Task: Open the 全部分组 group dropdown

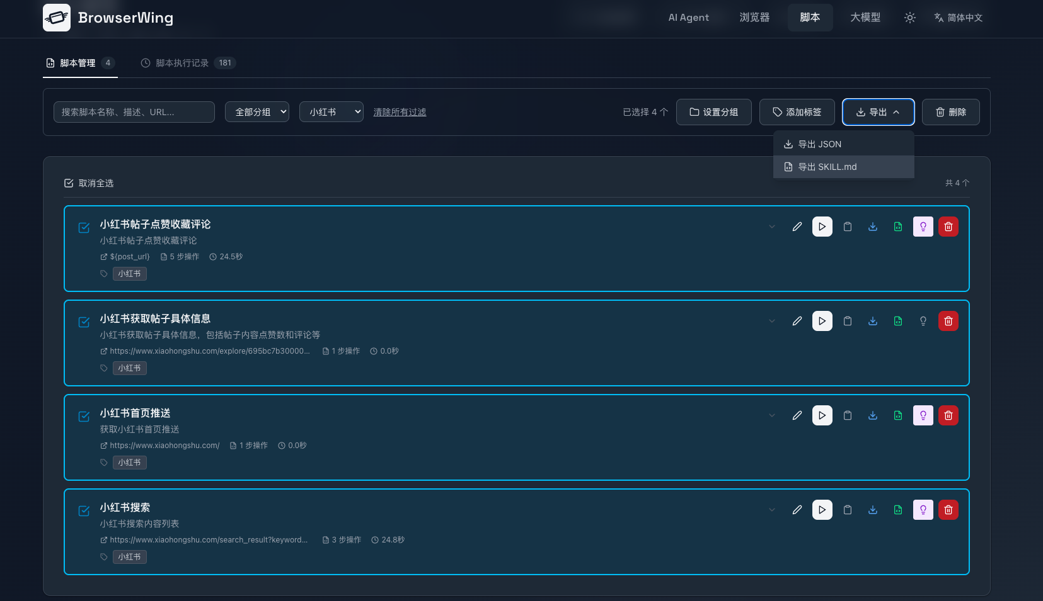Action: 256,111
